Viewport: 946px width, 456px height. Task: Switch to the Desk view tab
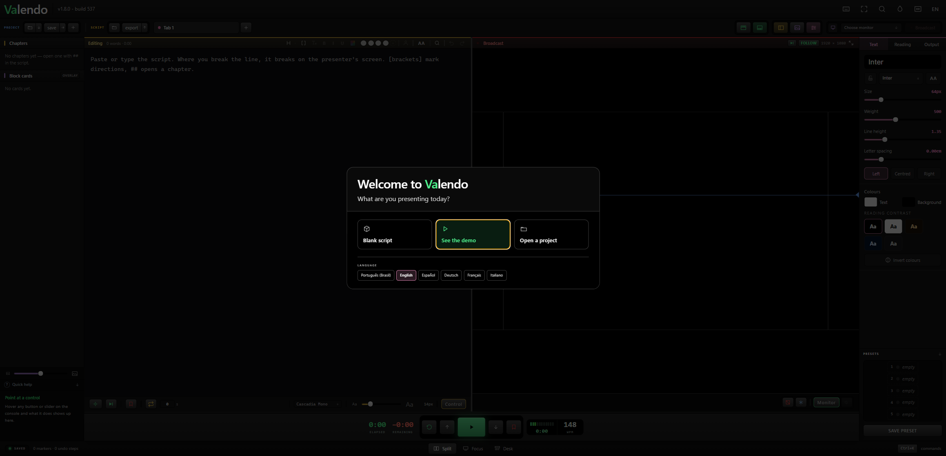pyautogui.click(x=504, y=449)
